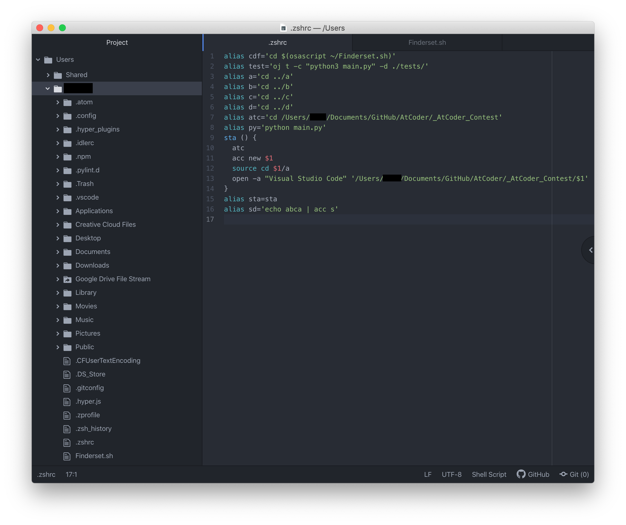Expand the .hyper_plugins folder chevron

[x=58, y=129]
